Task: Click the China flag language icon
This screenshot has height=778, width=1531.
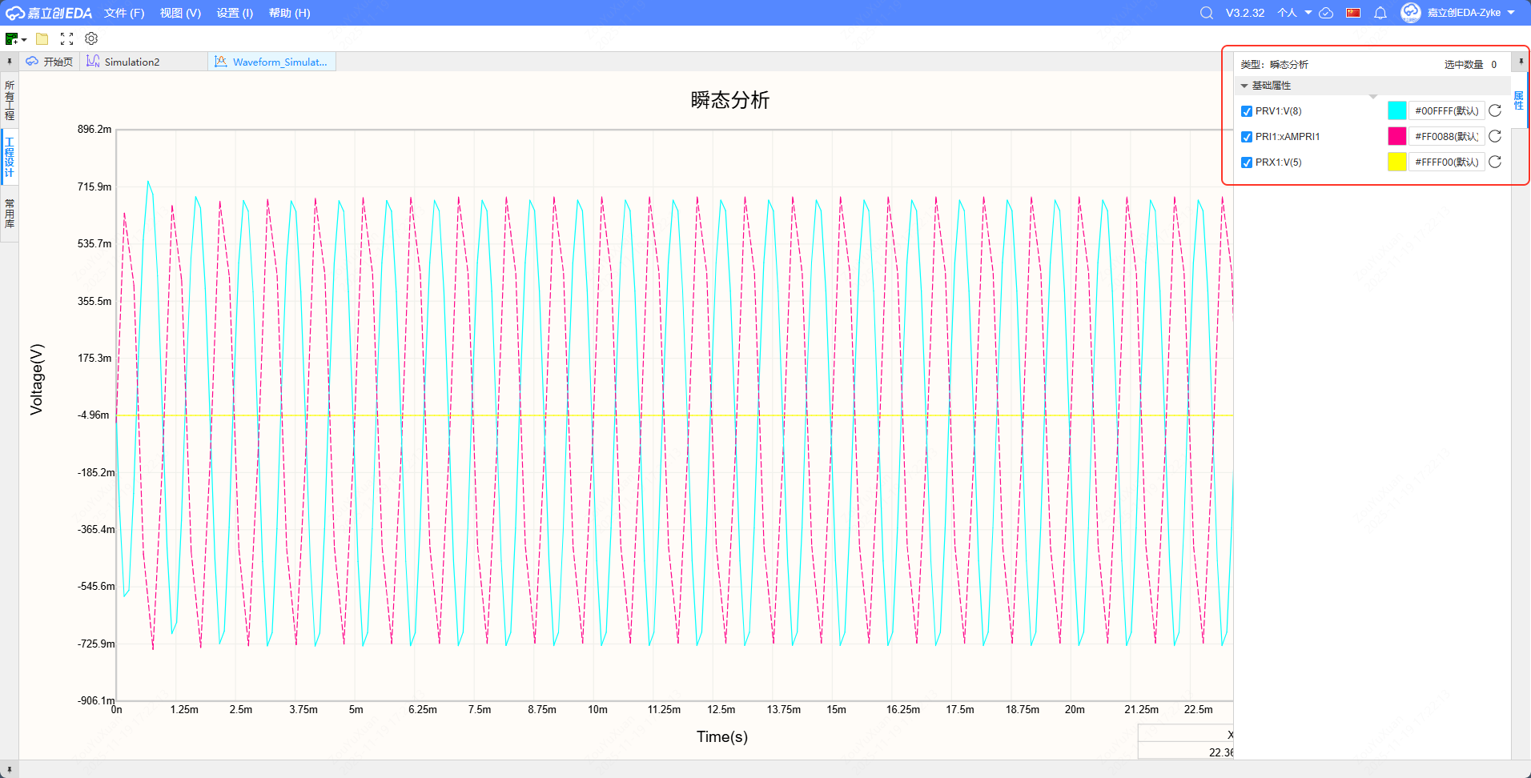Action: click(1353, 13)
